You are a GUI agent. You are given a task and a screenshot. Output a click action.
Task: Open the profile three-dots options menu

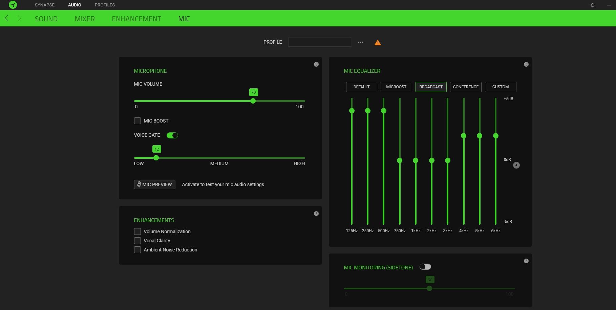361,42
